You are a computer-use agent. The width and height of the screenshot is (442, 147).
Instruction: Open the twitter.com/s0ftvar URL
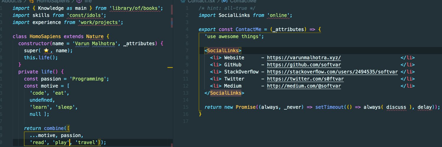(305, 79)
